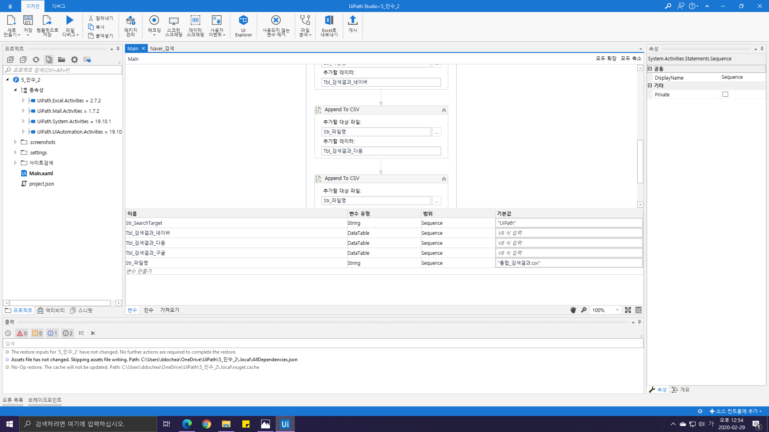Open the 디버그 ribbon tab
Viewport: 769px width, 432px height.
coord(58,6)
